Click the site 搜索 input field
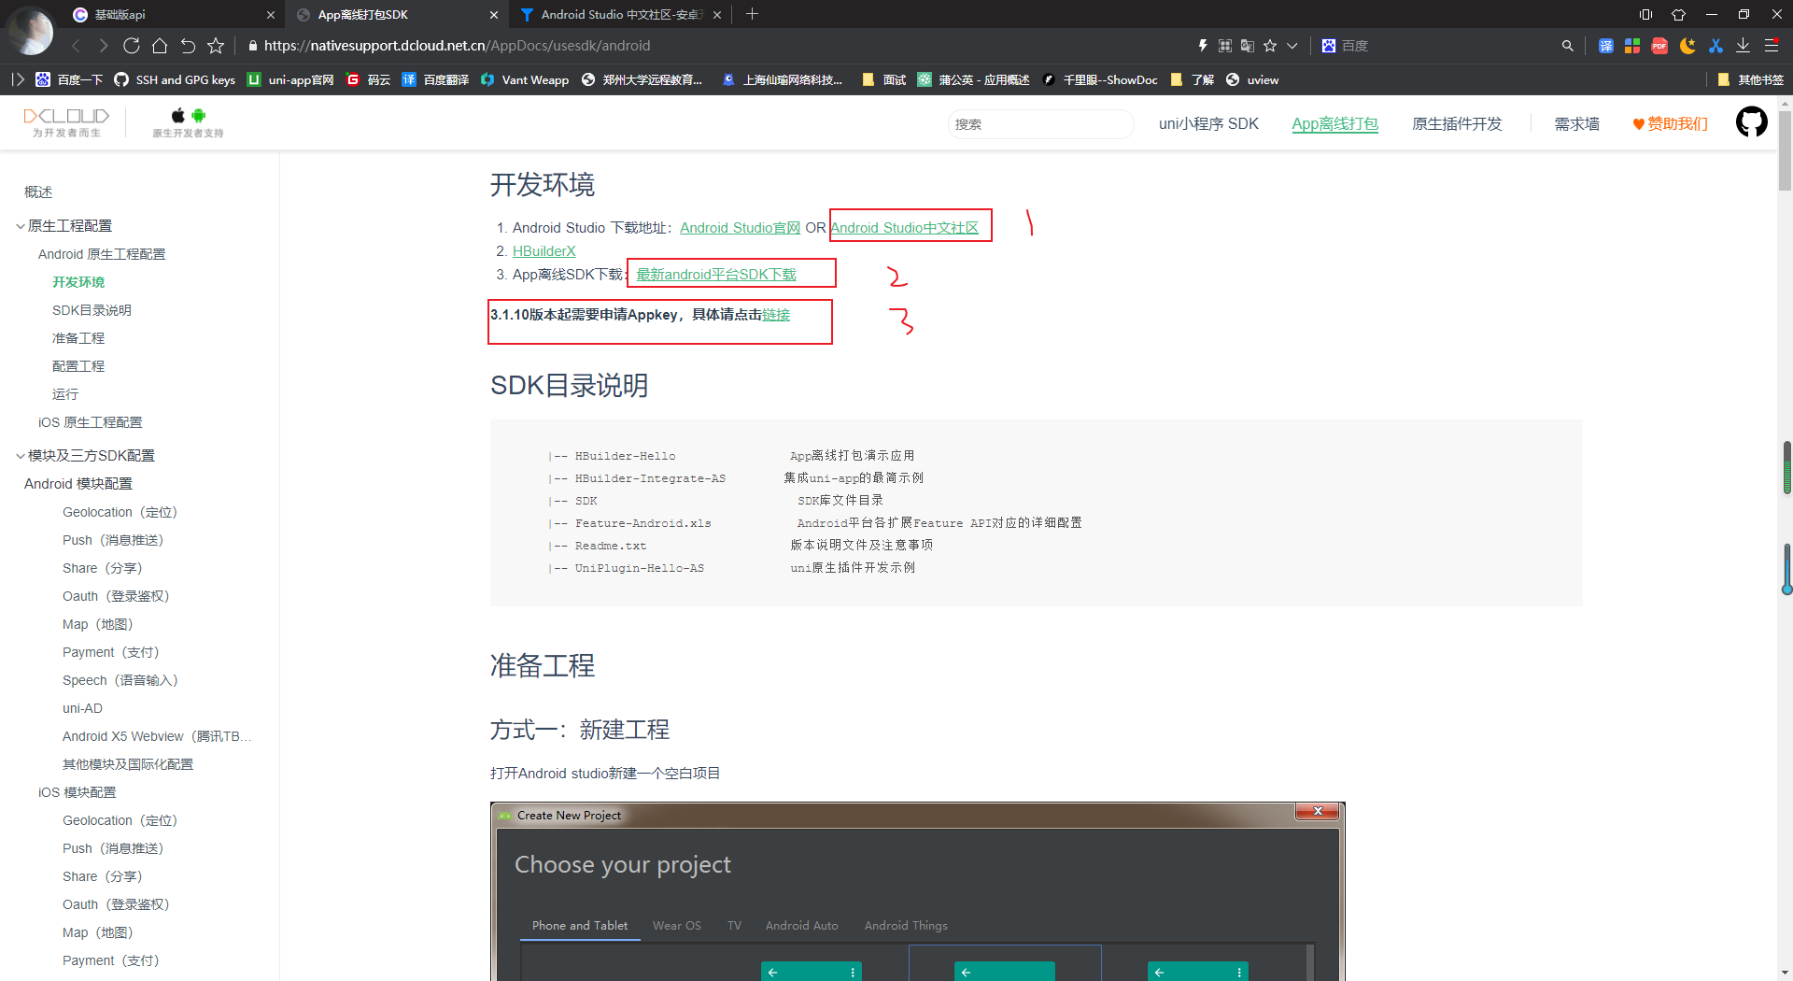Viewport: 1793px width, 981px height. (1040, 124)
